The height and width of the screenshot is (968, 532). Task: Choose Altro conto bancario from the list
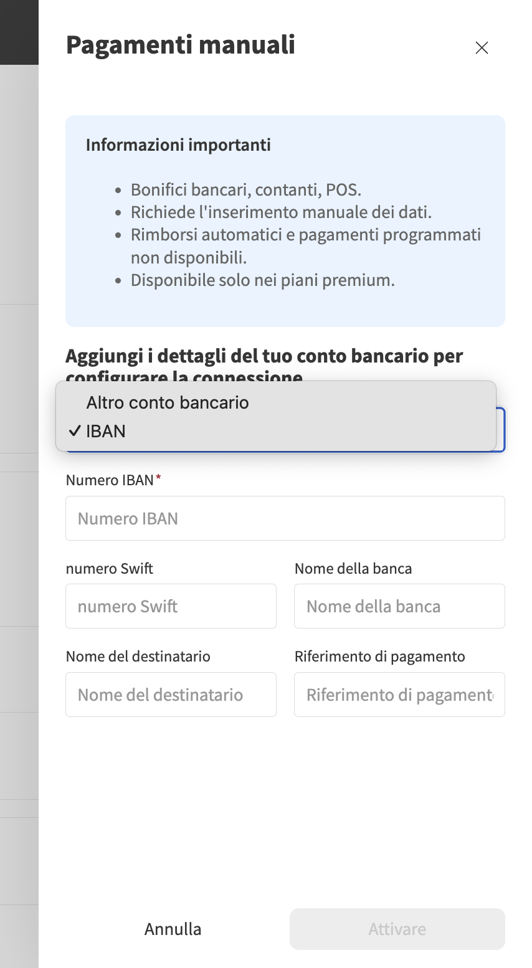(x=168, y=402)
